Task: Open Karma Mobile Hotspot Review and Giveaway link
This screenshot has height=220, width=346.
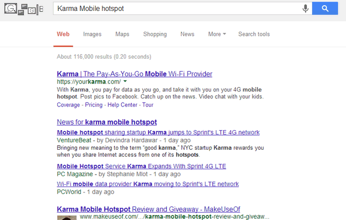Action: coord(149,209)
